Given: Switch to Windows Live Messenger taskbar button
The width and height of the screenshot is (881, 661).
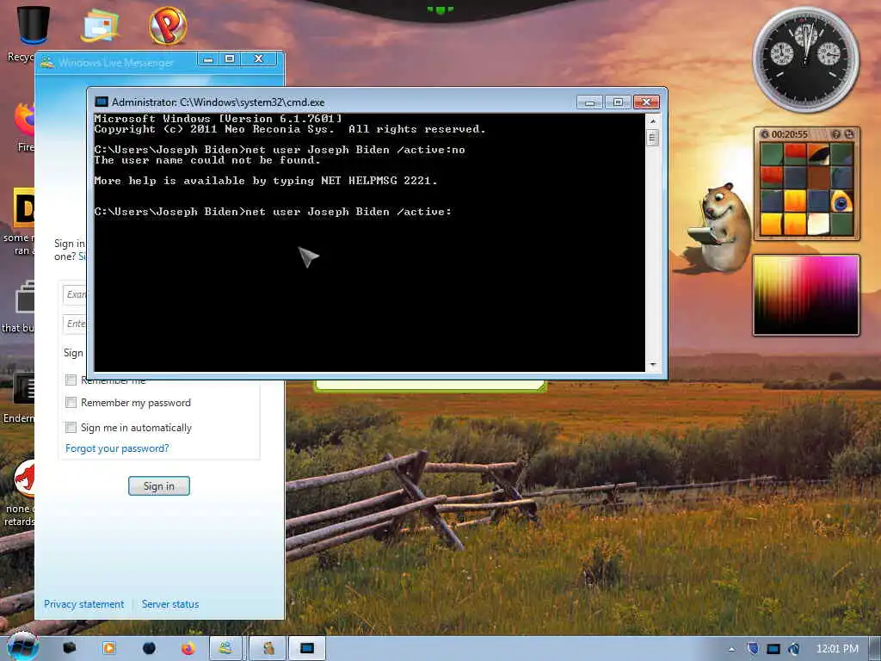Looking at the screenshot, I should pos(226,648).
